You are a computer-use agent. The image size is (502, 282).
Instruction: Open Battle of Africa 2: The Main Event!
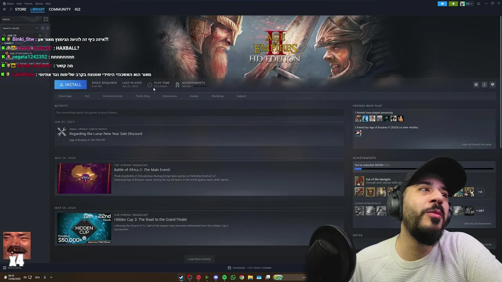142,170
